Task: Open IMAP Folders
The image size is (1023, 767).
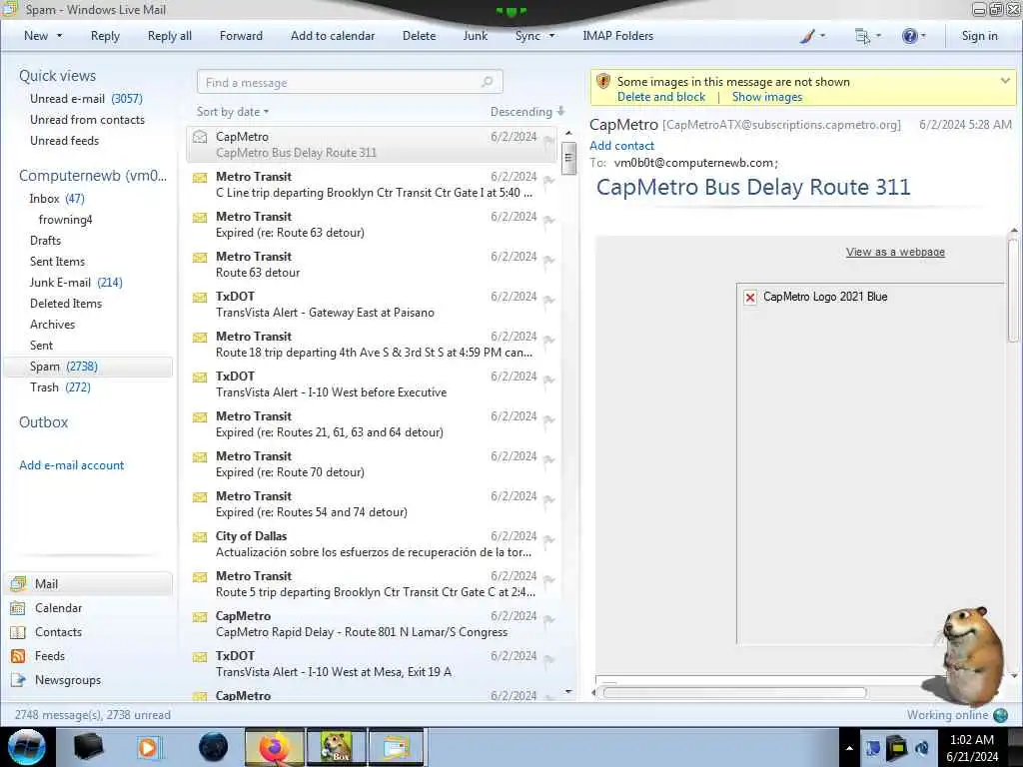Action: [x=617, y=36]
